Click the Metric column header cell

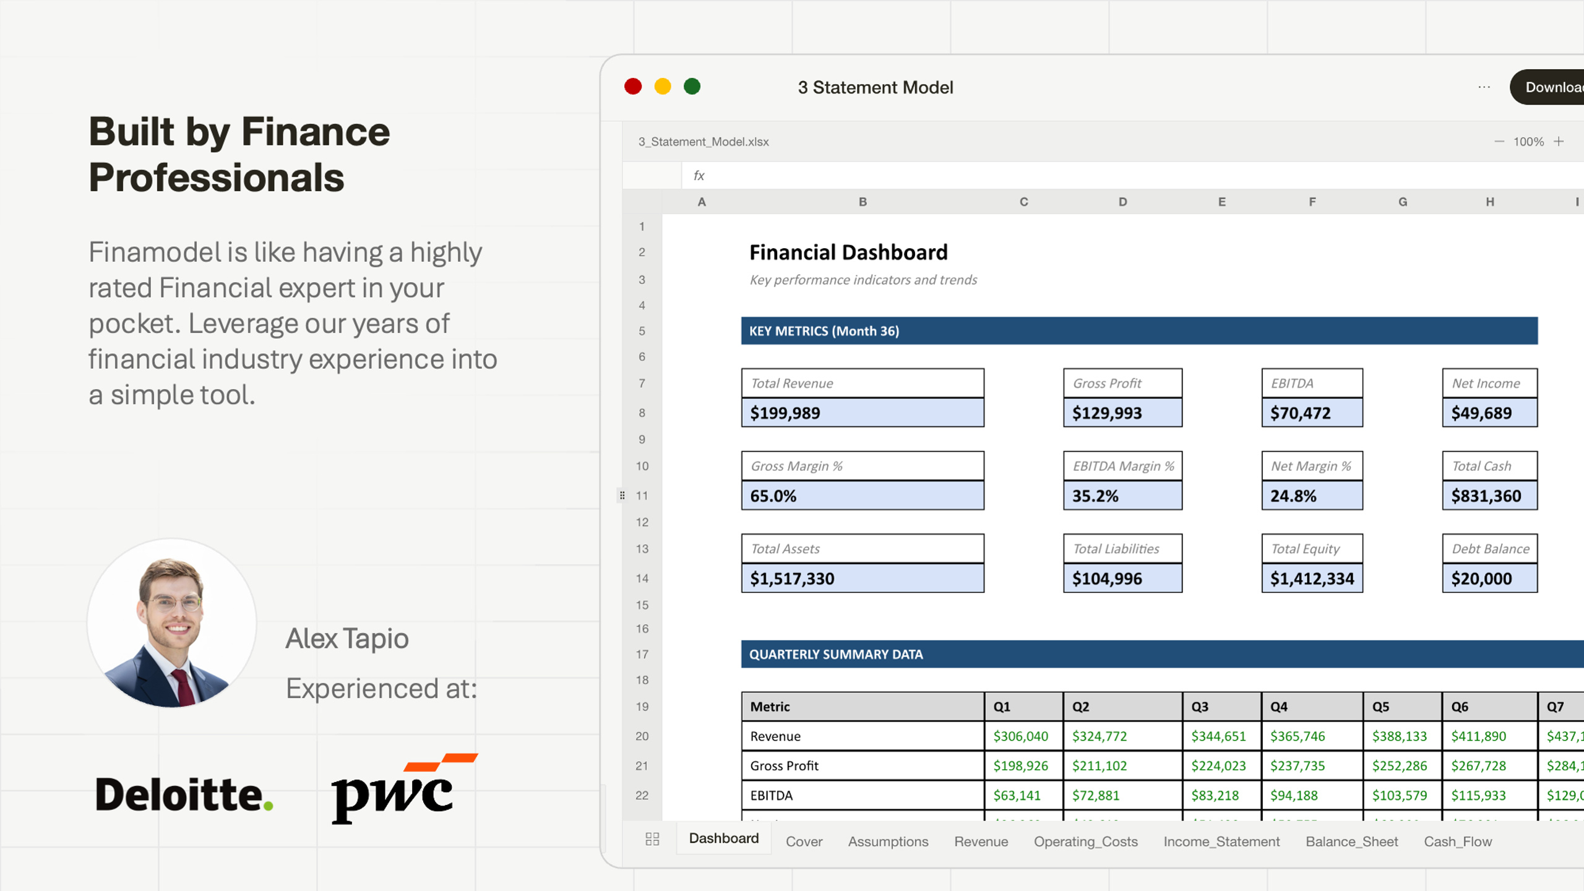coord(863,707)
